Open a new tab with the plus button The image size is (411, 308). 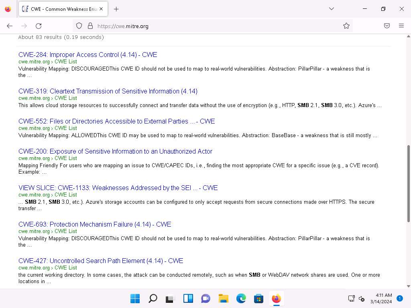tap(116, 9)
